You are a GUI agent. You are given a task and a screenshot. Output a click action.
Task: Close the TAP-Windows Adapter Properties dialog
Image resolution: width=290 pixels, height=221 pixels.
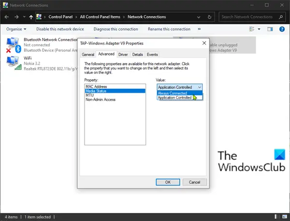tap(204, 43)
